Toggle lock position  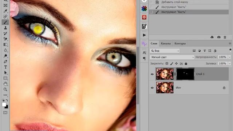pyautogui.click(x=176, y=64)
